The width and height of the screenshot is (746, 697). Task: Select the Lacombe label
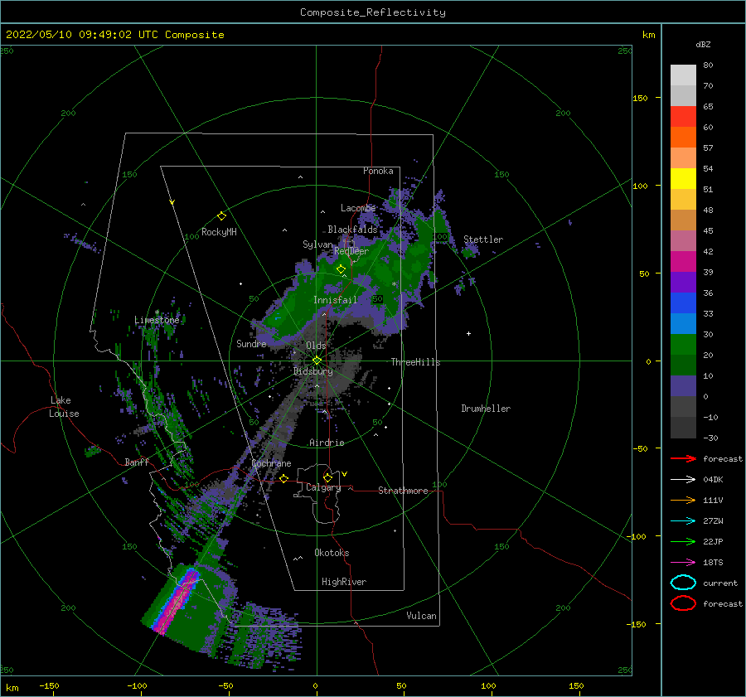click(358, 208)
